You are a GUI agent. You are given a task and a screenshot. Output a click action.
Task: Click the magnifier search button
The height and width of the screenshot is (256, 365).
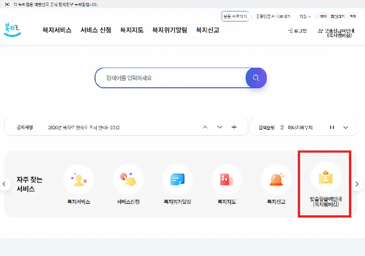[x=256, y=78]
